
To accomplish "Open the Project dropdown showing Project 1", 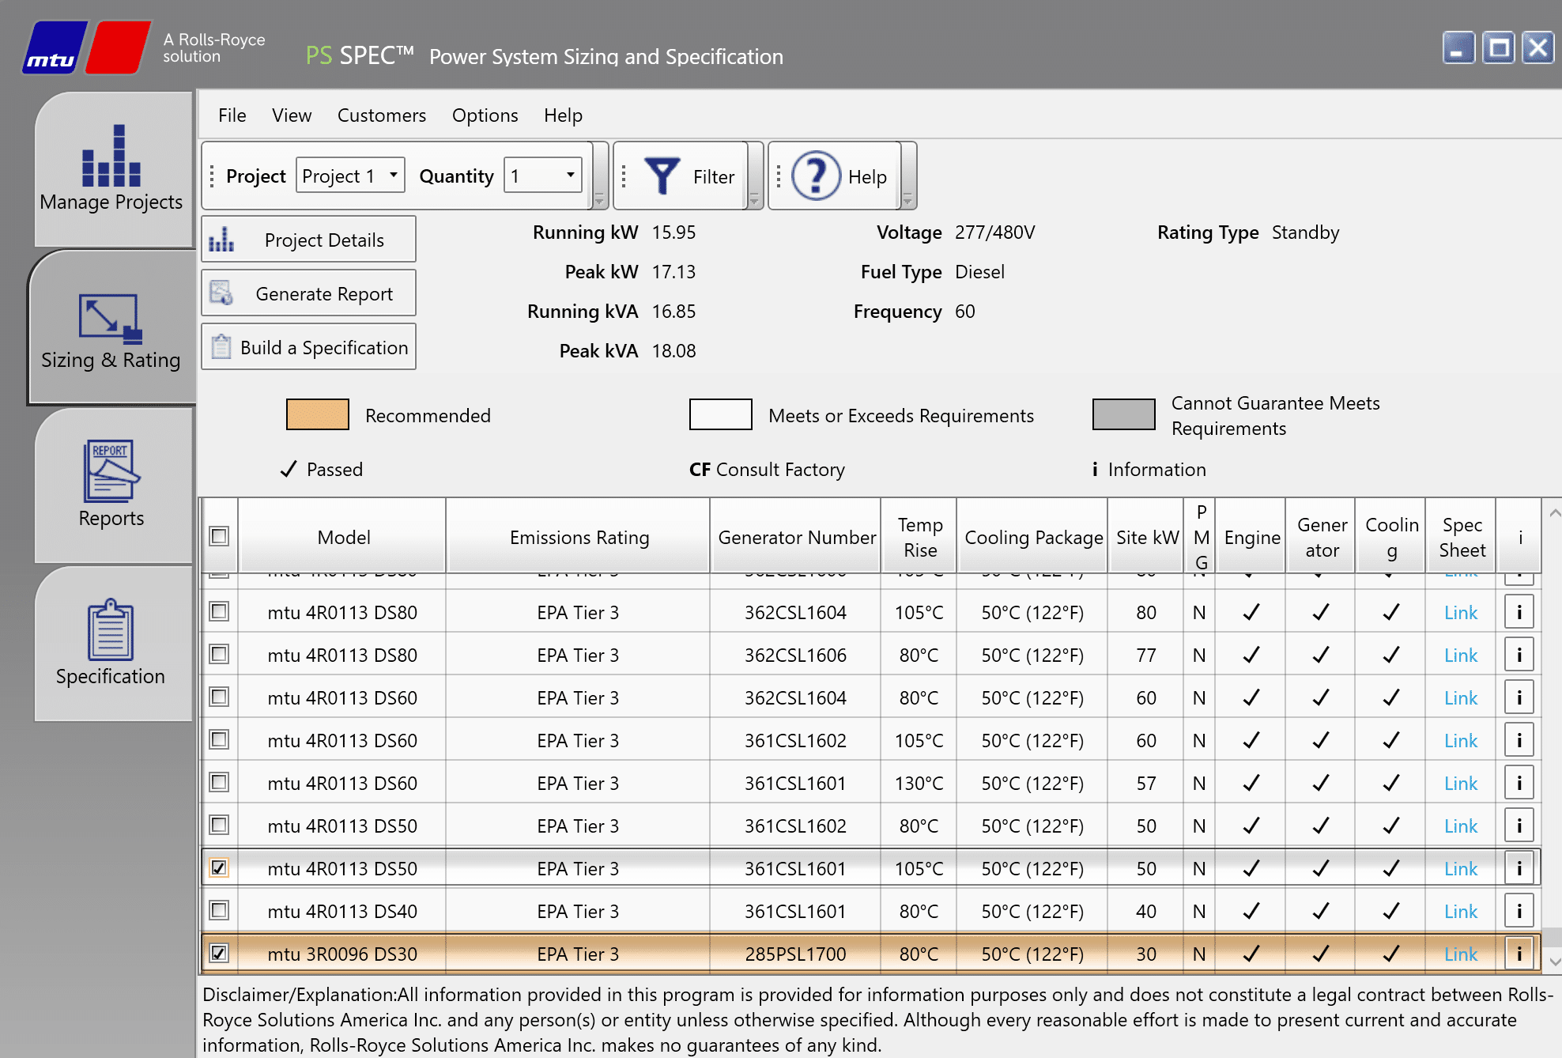I will coord(350,176).
